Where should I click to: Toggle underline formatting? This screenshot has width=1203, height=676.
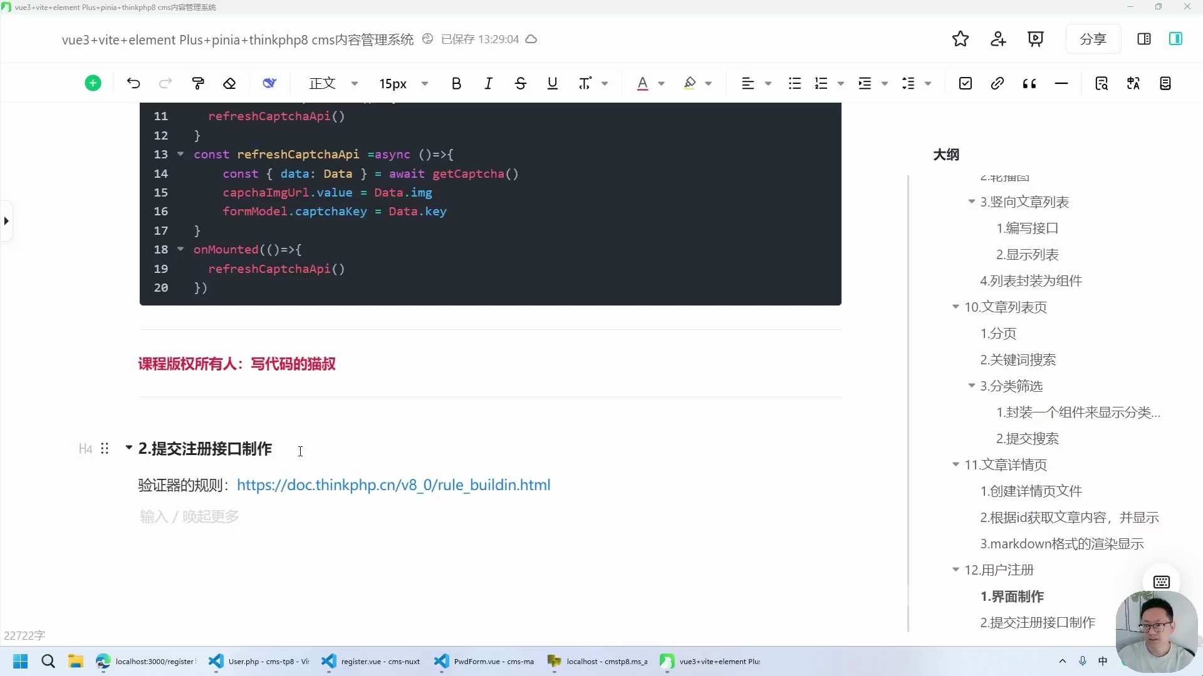(x=552, y=83)
